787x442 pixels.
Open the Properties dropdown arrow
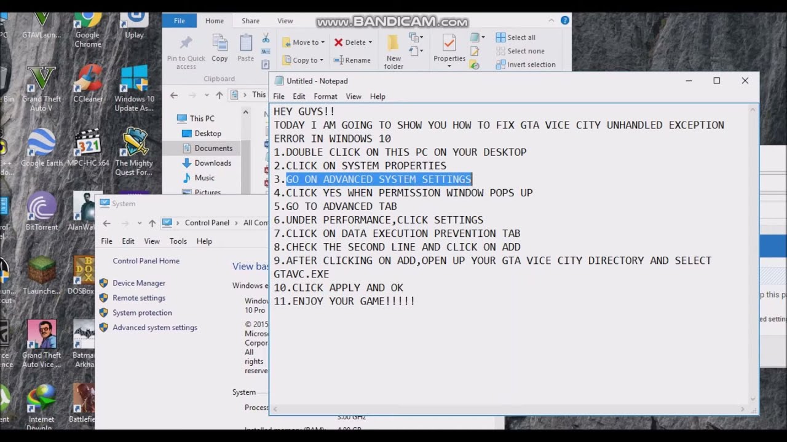449,66
